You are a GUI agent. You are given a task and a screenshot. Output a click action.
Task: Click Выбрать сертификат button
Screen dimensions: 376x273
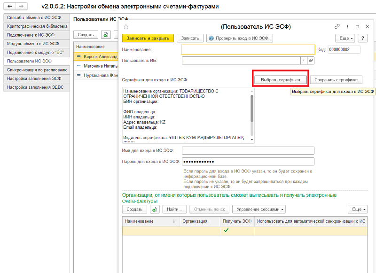(x=281, y=80)
